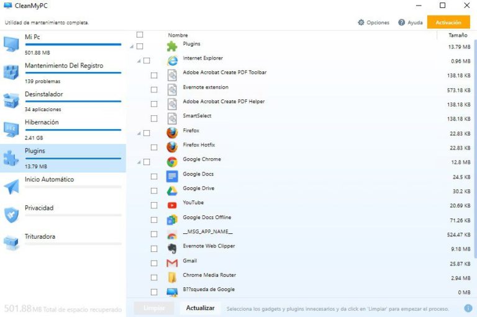Click the Gmail envelope icon
The image size is (477, 317).
172,263
